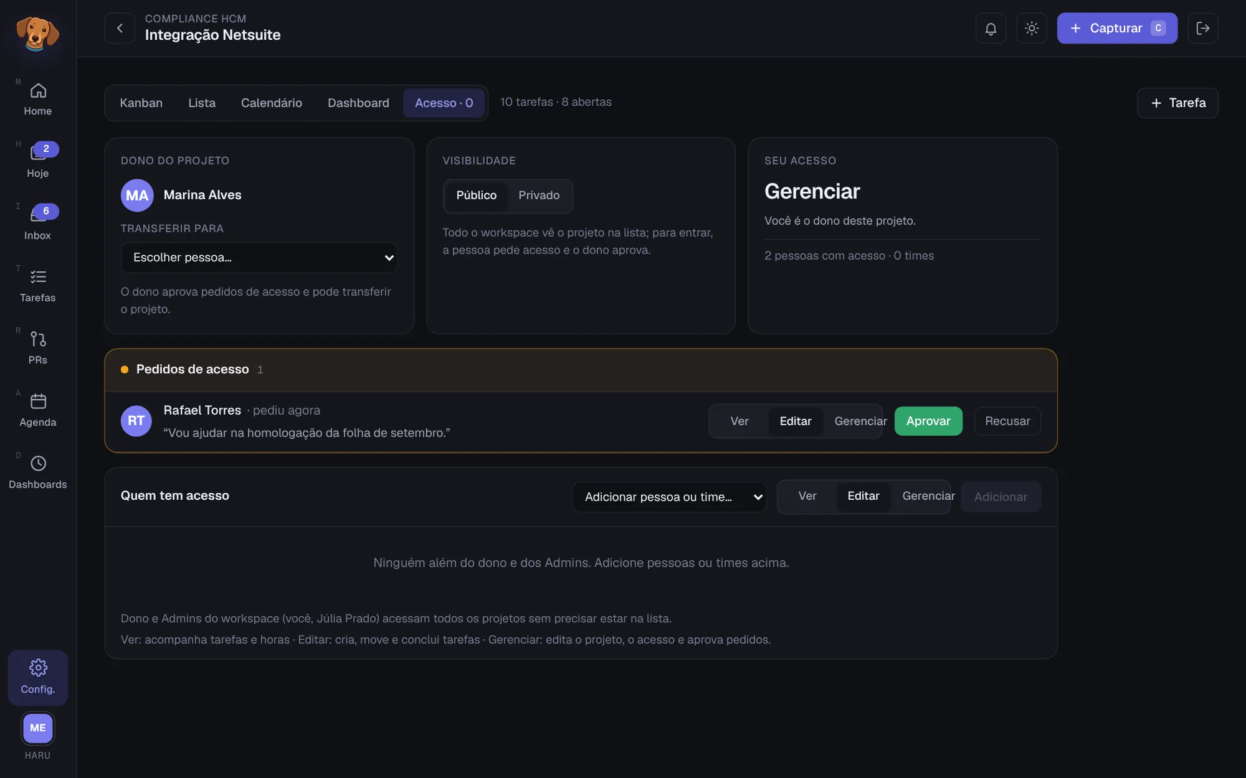Screen dimensions: 1246x778
Task: Open the ME user avatar
Action: (x=38, y=728)
